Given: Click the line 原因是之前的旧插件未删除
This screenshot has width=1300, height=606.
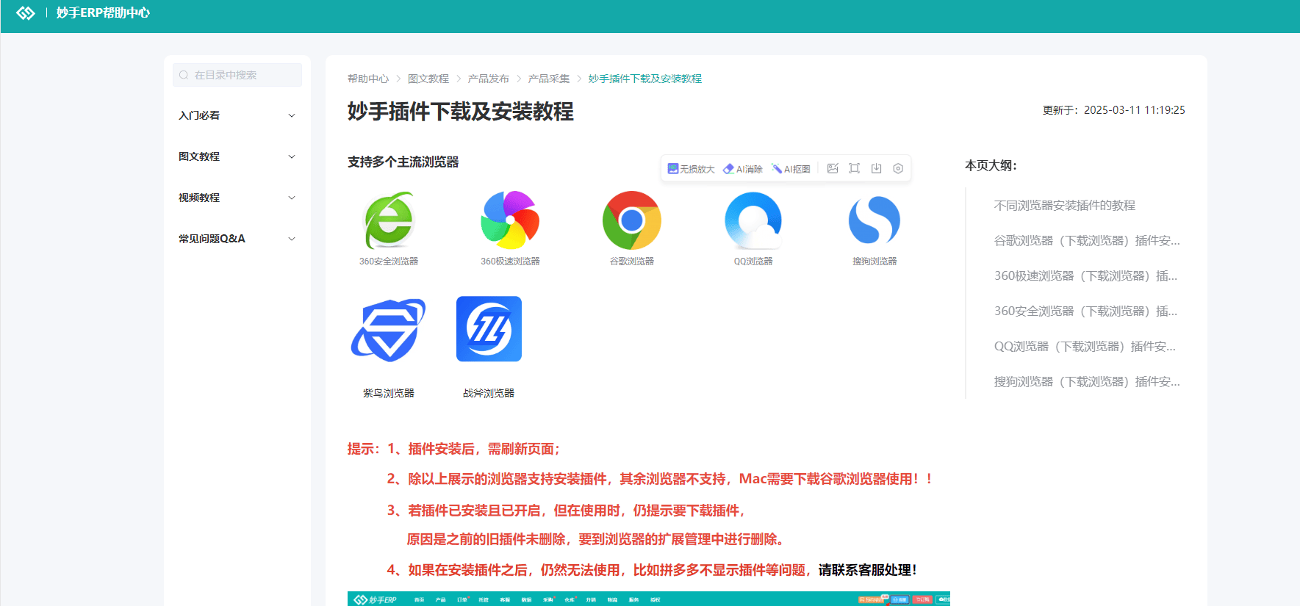Looking at the screenshot, I should coord(596,539).
